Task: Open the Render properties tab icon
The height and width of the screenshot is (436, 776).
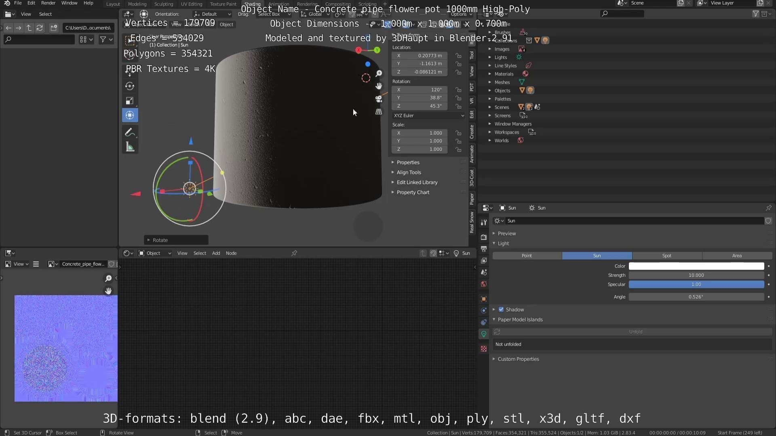Action: (484, 237)
